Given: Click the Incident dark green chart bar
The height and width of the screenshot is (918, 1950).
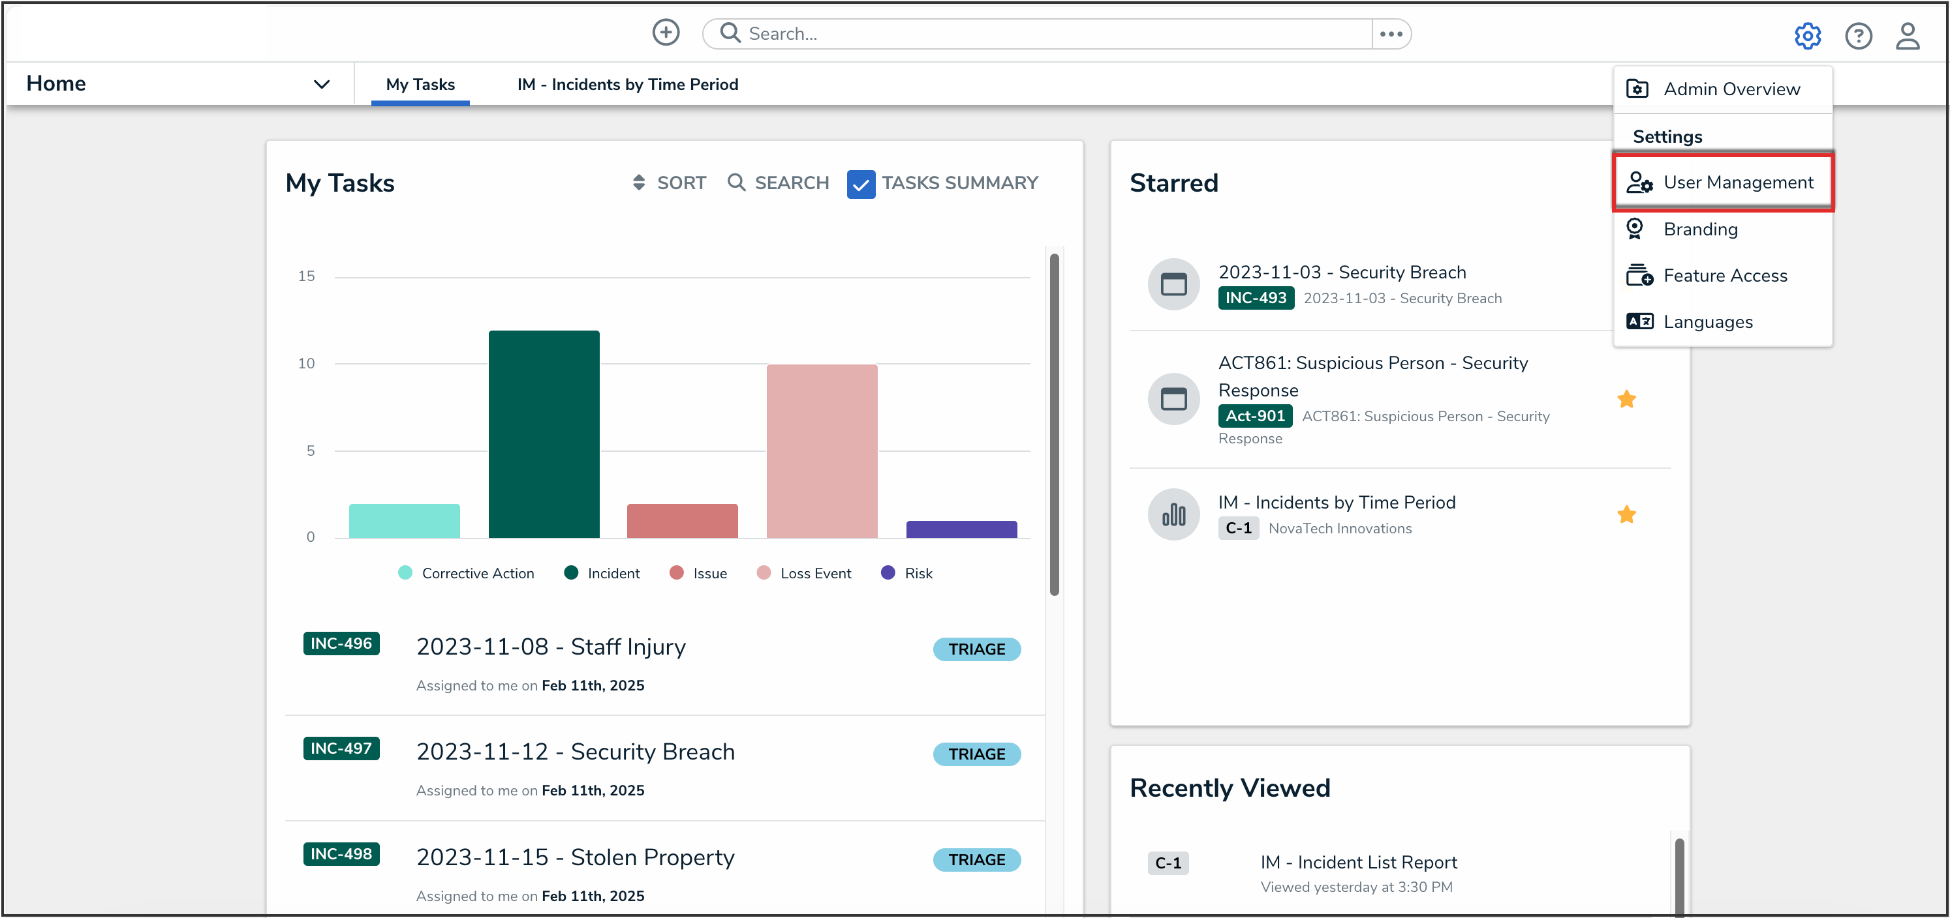Looking at the screenshot, I should 544,434.
